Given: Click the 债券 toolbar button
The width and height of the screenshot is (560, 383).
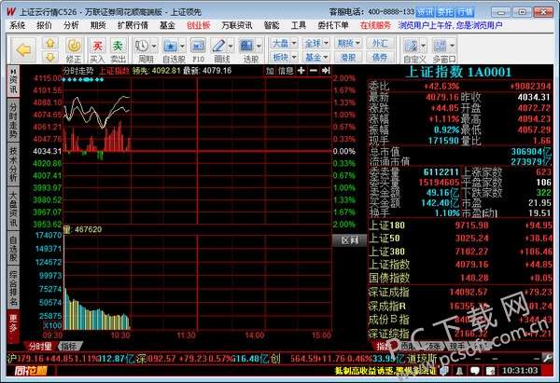Looking at the screenshot, I should pyautogui.click(x=380, y=57).
